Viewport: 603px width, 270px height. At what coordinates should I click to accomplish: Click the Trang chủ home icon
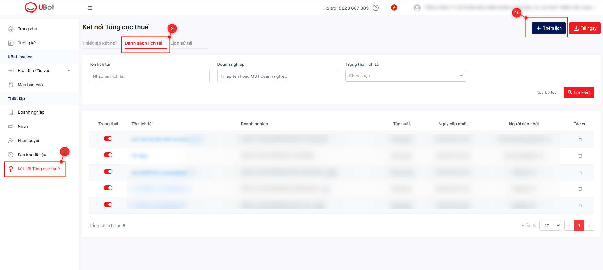pos(11,29)
